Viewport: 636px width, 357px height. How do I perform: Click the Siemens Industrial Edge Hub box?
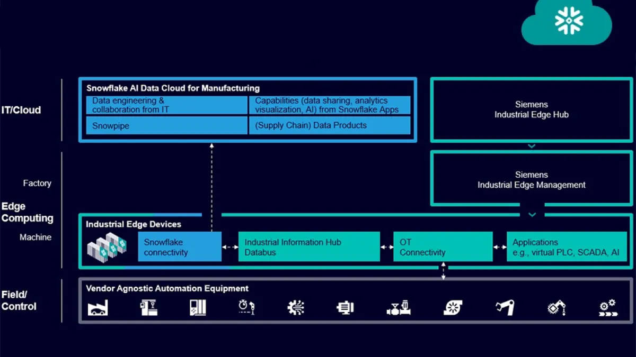(x=532, y=110)
